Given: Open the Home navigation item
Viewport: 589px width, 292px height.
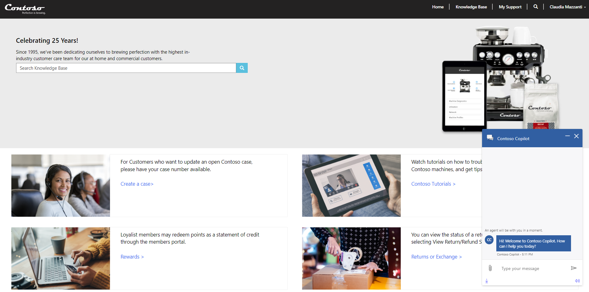Looking at the screenshot, I should click(x=438, y=7).
